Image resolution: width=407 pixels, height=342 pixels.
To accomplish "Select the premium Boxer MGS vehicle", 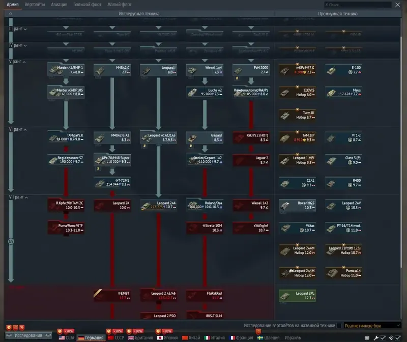I will (x=298, y=206).
